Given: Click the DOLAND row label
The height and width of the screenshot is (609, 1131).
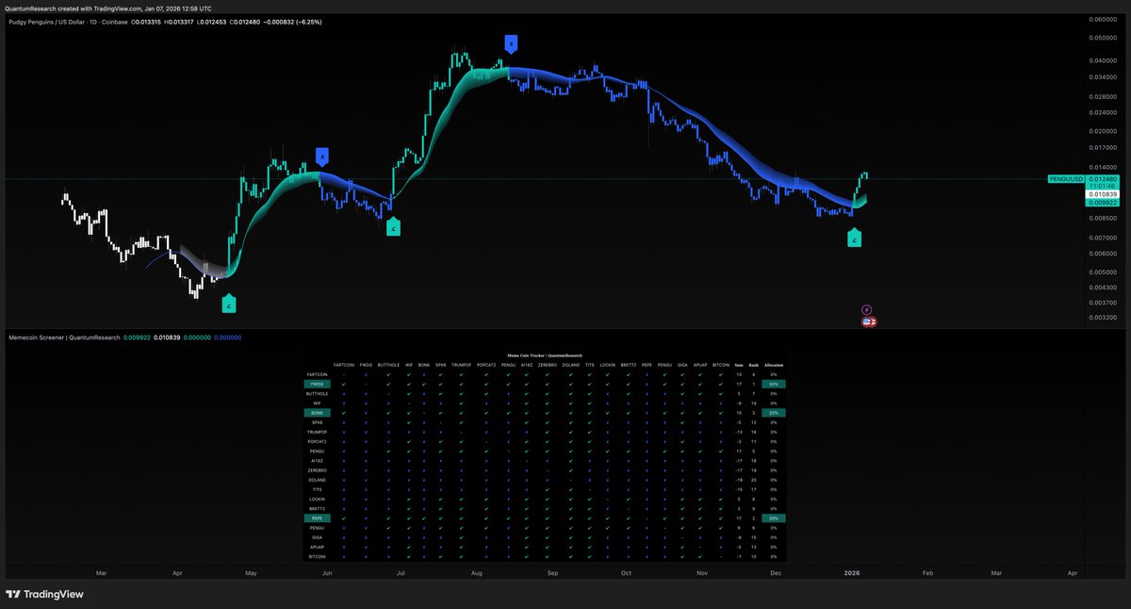Looking at the screenshot, I should [x=318, y=480].
